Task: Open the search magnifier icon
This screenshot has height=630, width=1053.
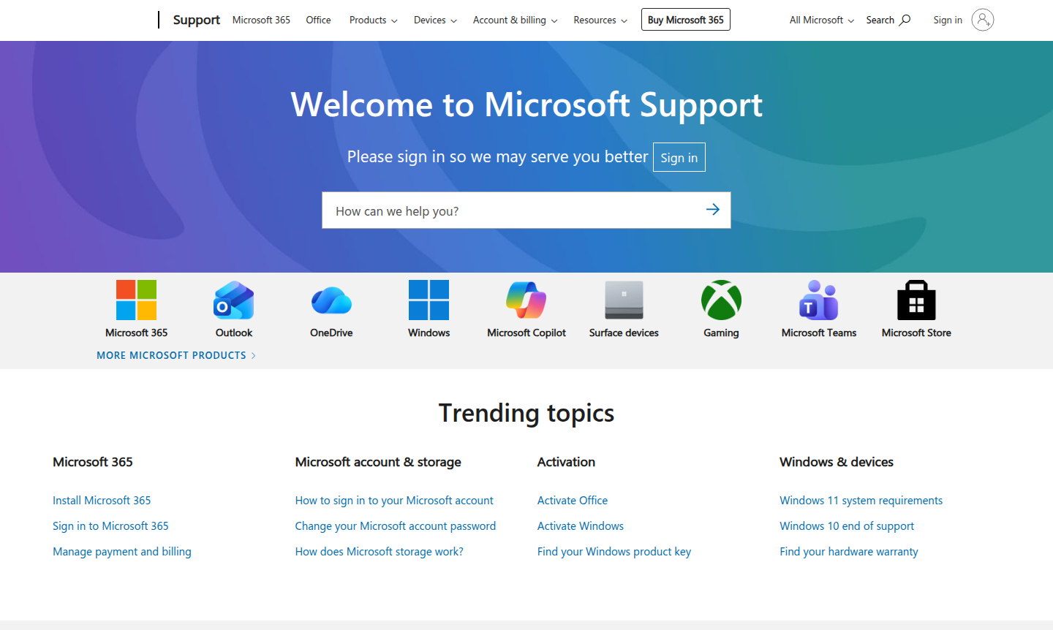Action: [905, 20]
